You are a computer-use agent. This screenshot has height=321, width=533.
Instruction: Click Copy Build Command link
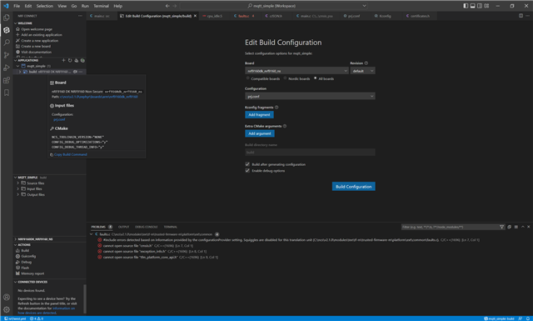tap(70, 154)
